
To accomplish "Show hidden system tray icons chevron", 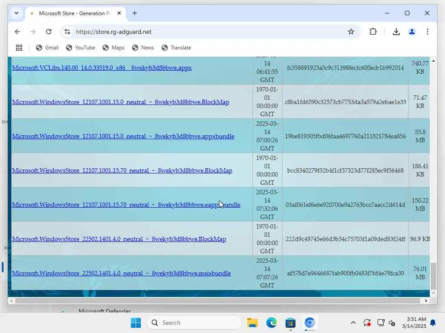I will (x=353, y=323).
